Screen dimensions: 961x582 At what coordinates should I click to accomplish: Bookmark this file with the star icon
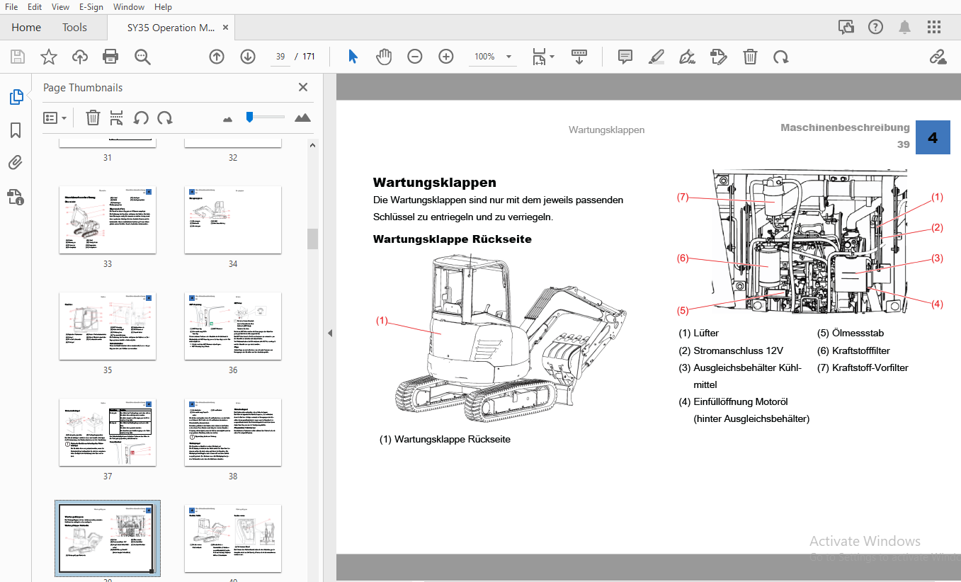click(x=48, y=57)
